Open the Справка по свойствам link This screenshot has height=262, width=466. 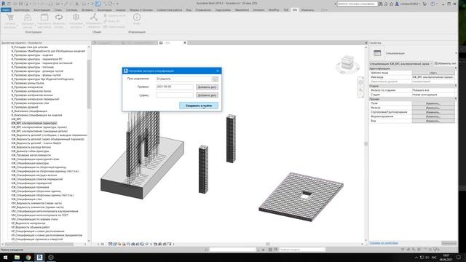[384, 243]
